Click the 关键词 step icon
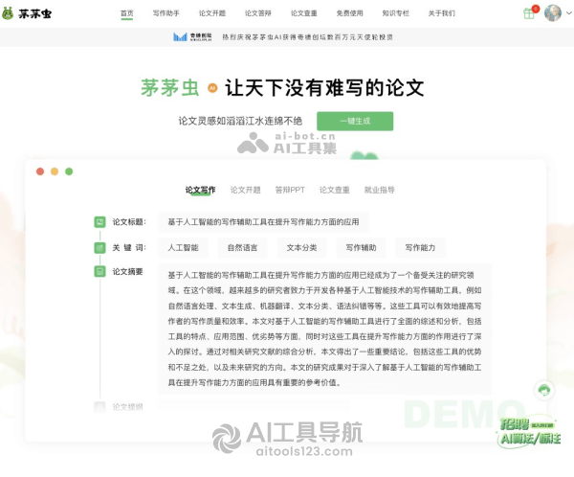This screenshot has height=477, width=574. 99,248
